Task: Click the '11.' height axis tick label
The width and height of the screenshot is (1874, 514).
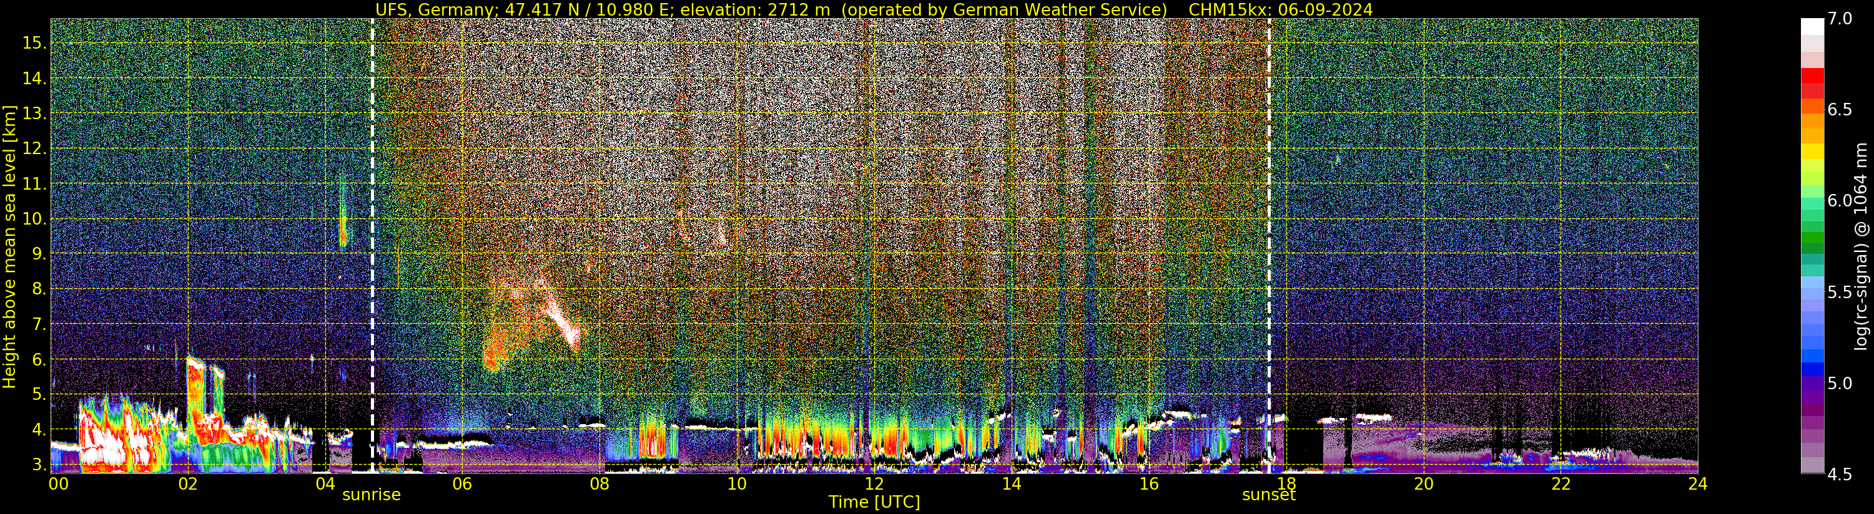Action: click(x=34, y=184)
